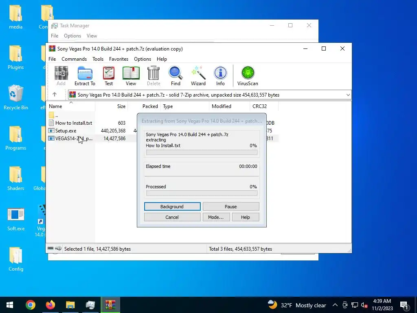
Task: Open Task Manager's View menu
Action: (x=92, y=36)
